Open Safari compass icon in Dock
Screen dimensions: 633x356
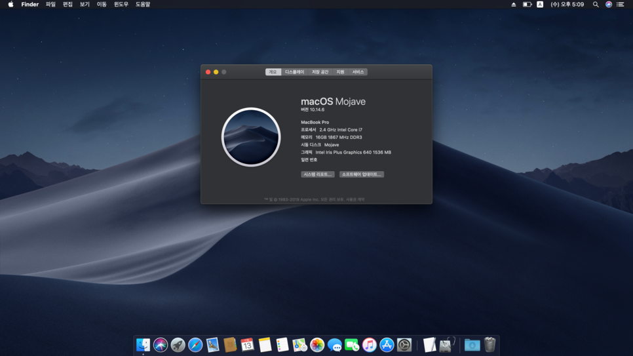[x=195, y=345]
